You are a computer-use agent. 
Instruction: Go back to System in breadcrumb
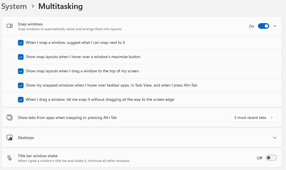click(x=14, y=6)
